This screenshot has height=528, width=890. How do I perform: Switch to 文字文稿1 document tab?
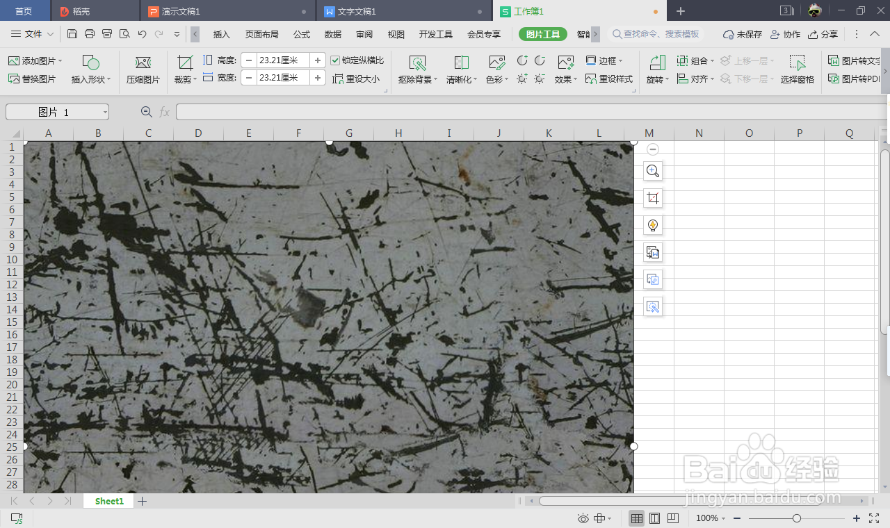405,11
